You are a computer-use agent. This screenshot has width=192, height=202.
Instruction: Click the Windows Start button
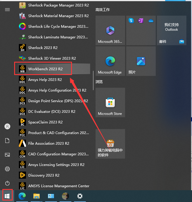tap(7, 196)
